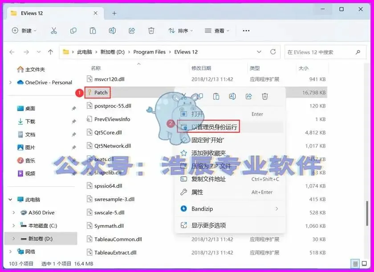Expand the Bandizip submenu
374x272 pixels.
[276, 209]
